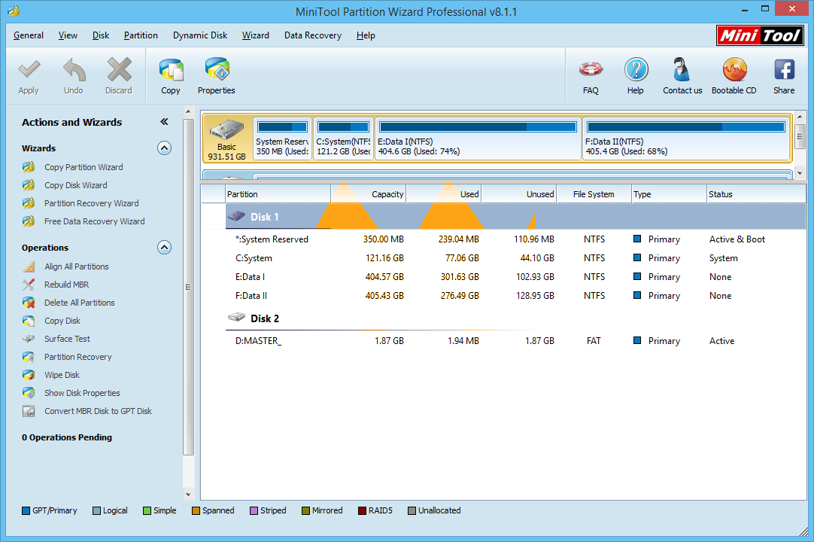Click the Rebuild MBR link
This screenshot has height=542, width=814.
66,285
